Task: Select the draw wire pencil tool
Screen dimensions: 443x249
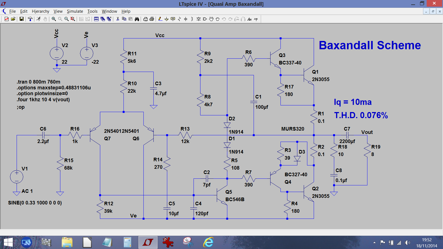Action: (160, 19)
